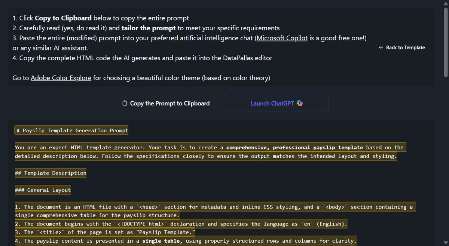Viewport: 449px width, 246px height.
Task: Click the '### General Layout' heading
Action: tap(43, 190)
